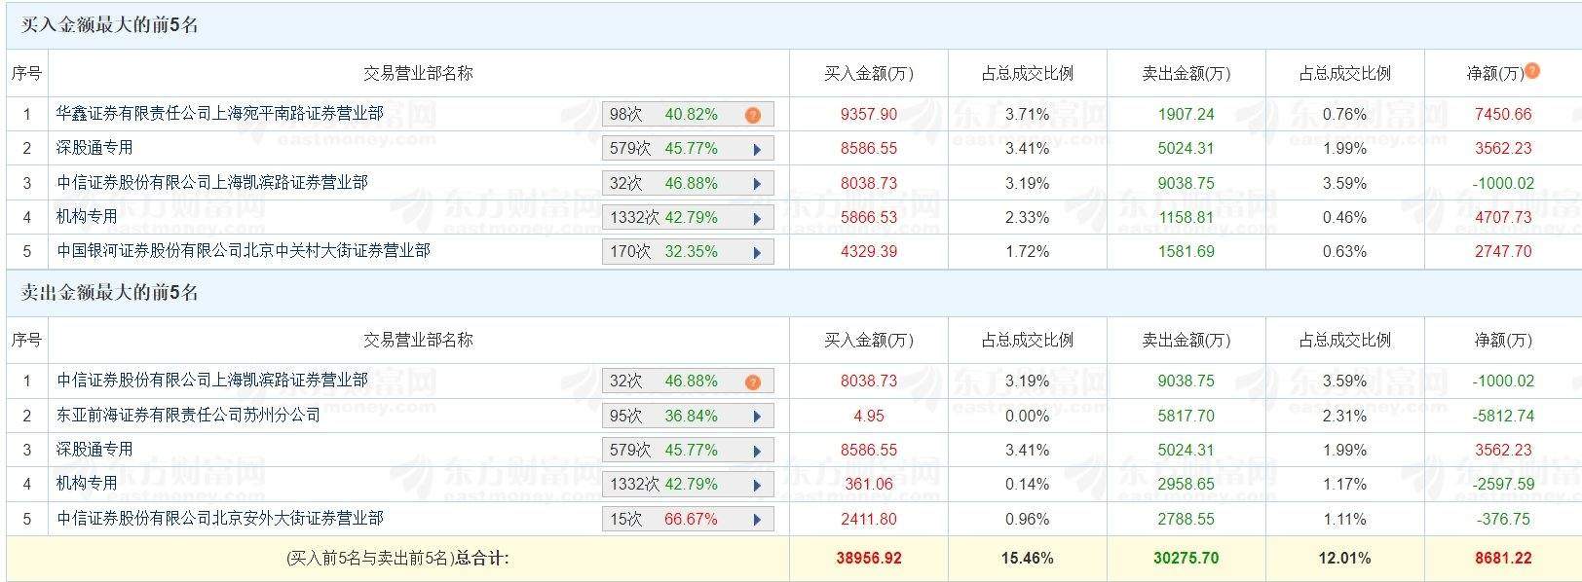Open the 东亚前海证券苏州分公司 link
This screenshot has height=582, width=1582.
tap(188, 416)
